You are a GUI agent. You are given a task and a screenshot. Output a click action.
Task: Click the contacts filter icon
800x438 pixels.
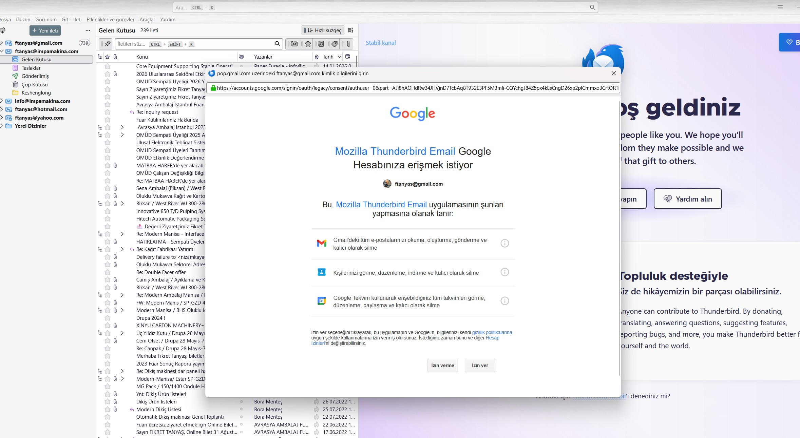coord(321,44)
